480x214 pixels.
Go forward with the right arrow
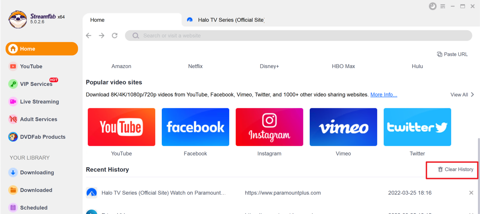coord(102,35)
